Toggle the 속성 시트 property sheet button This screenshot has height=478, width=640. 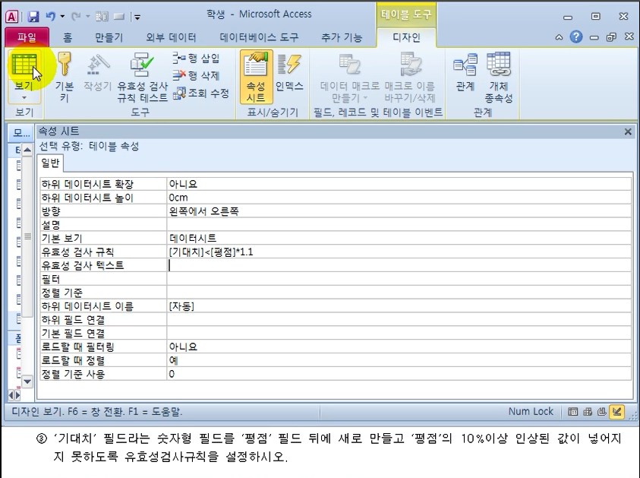256,77
